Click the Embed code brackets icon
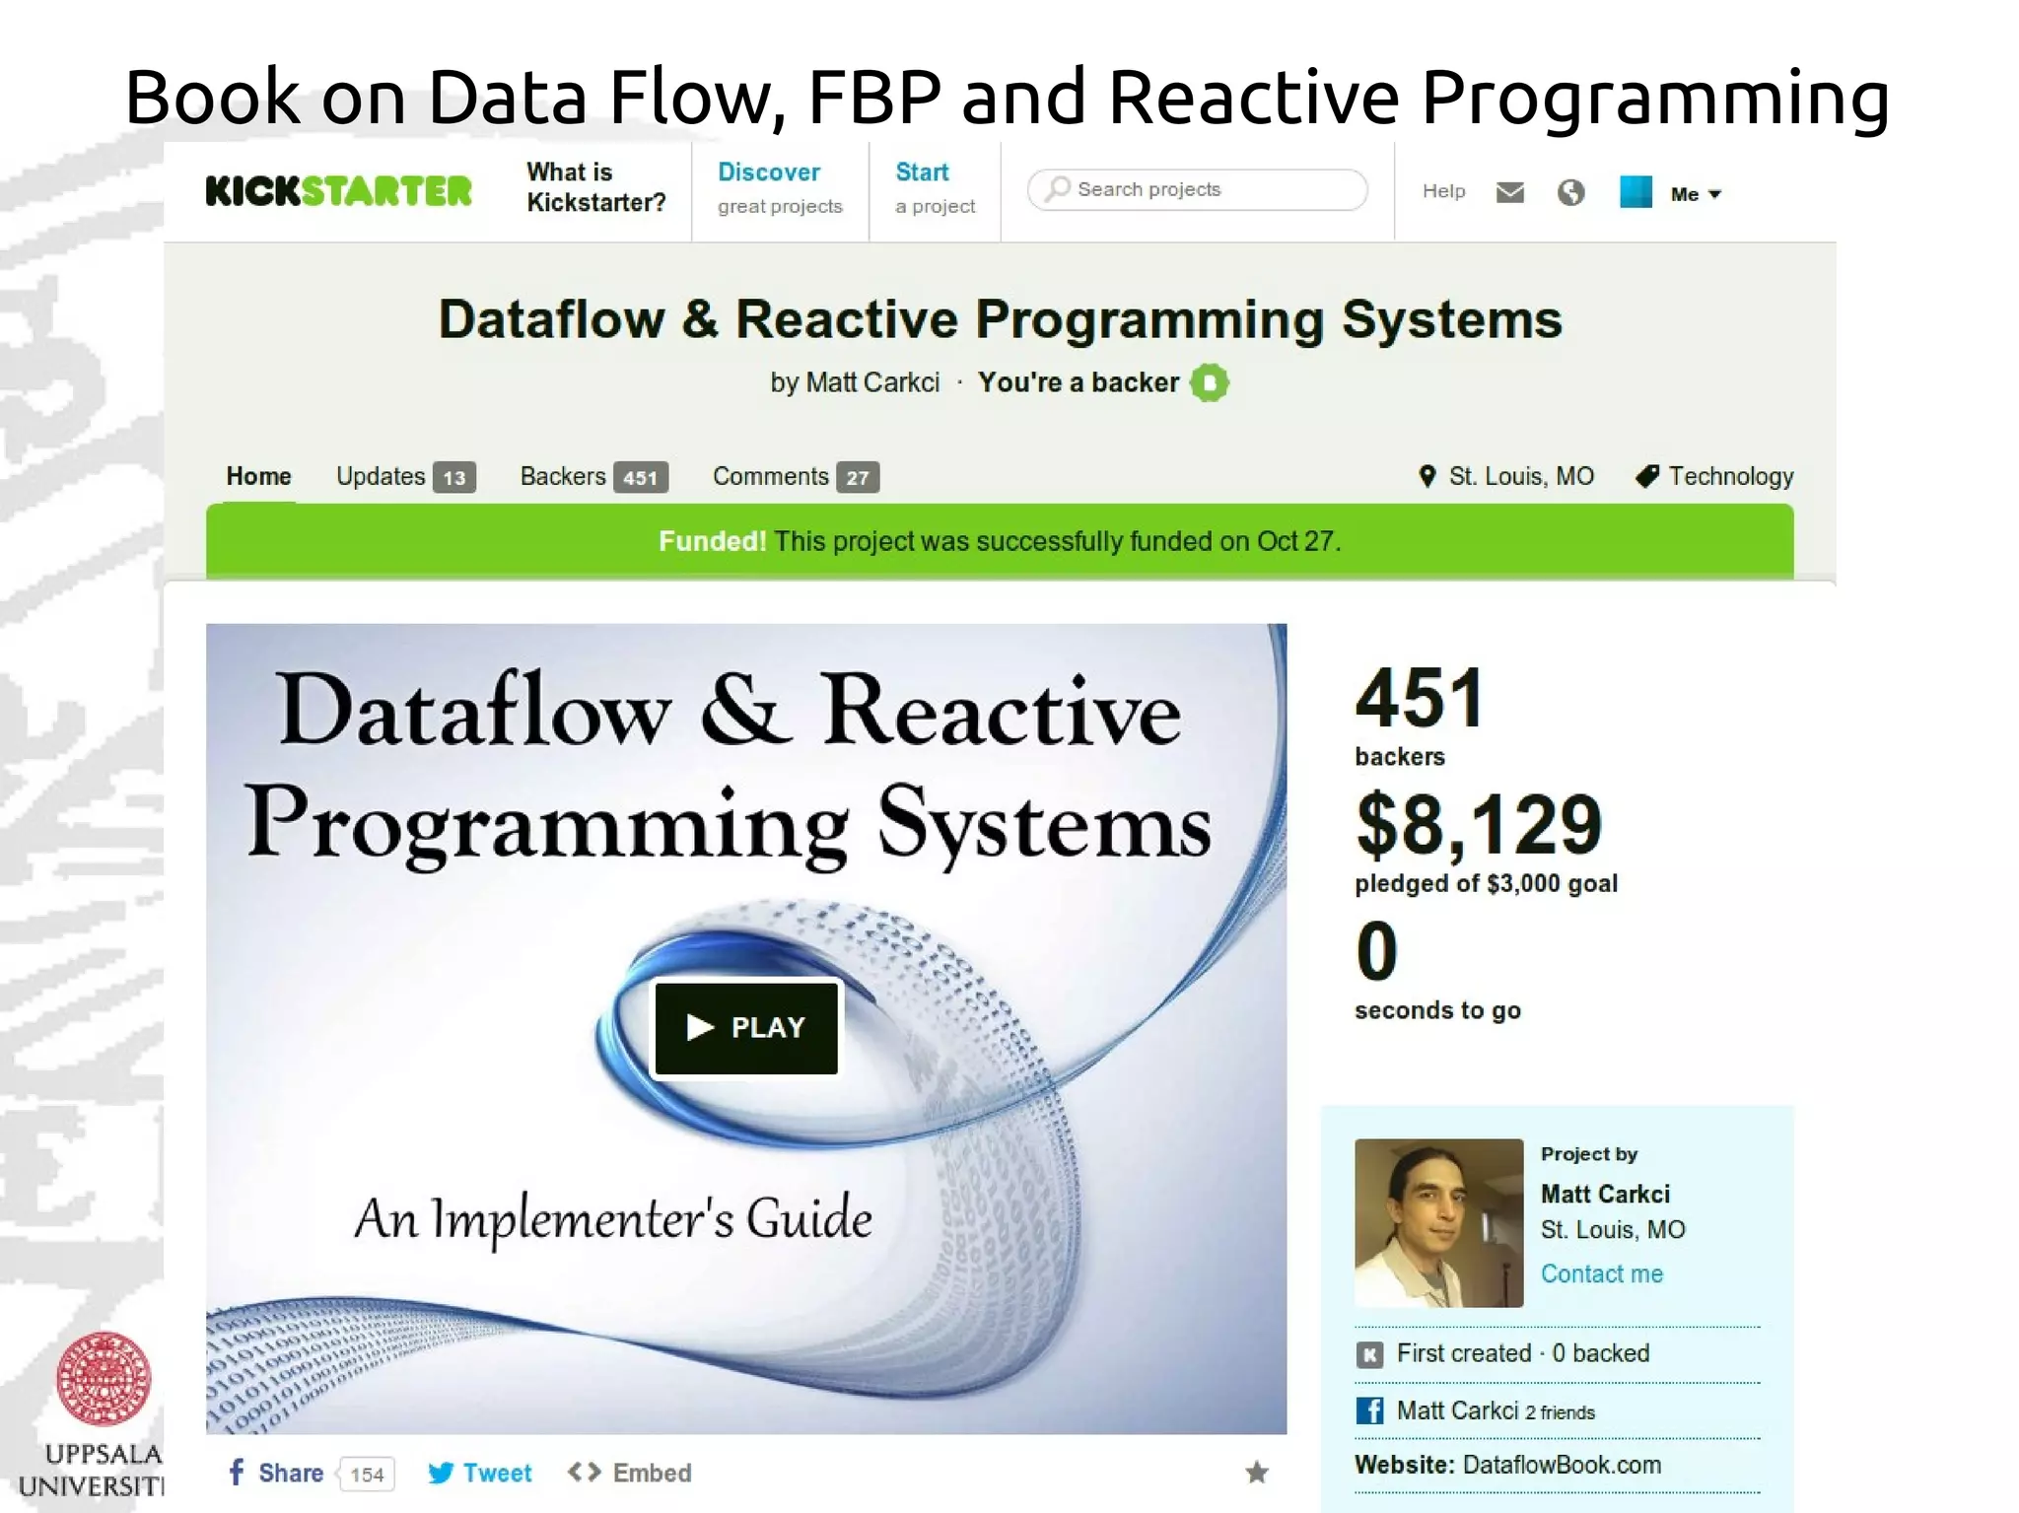2019x1513 pixels. (x=584, y=1472)
